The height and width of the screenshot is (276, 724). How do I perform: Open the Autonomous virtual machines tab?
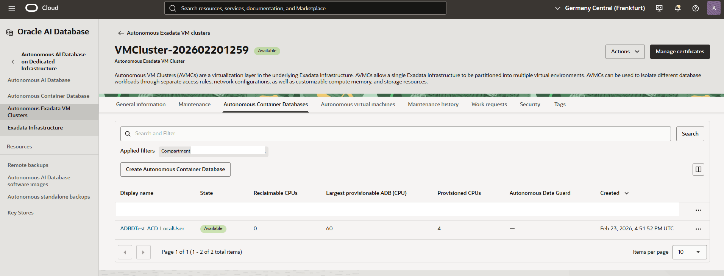[x=358, y=104]
